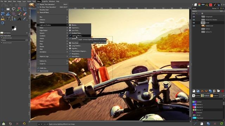Choose Long Shadow from the submenu

pyautogui.click(x=80, y=46)
